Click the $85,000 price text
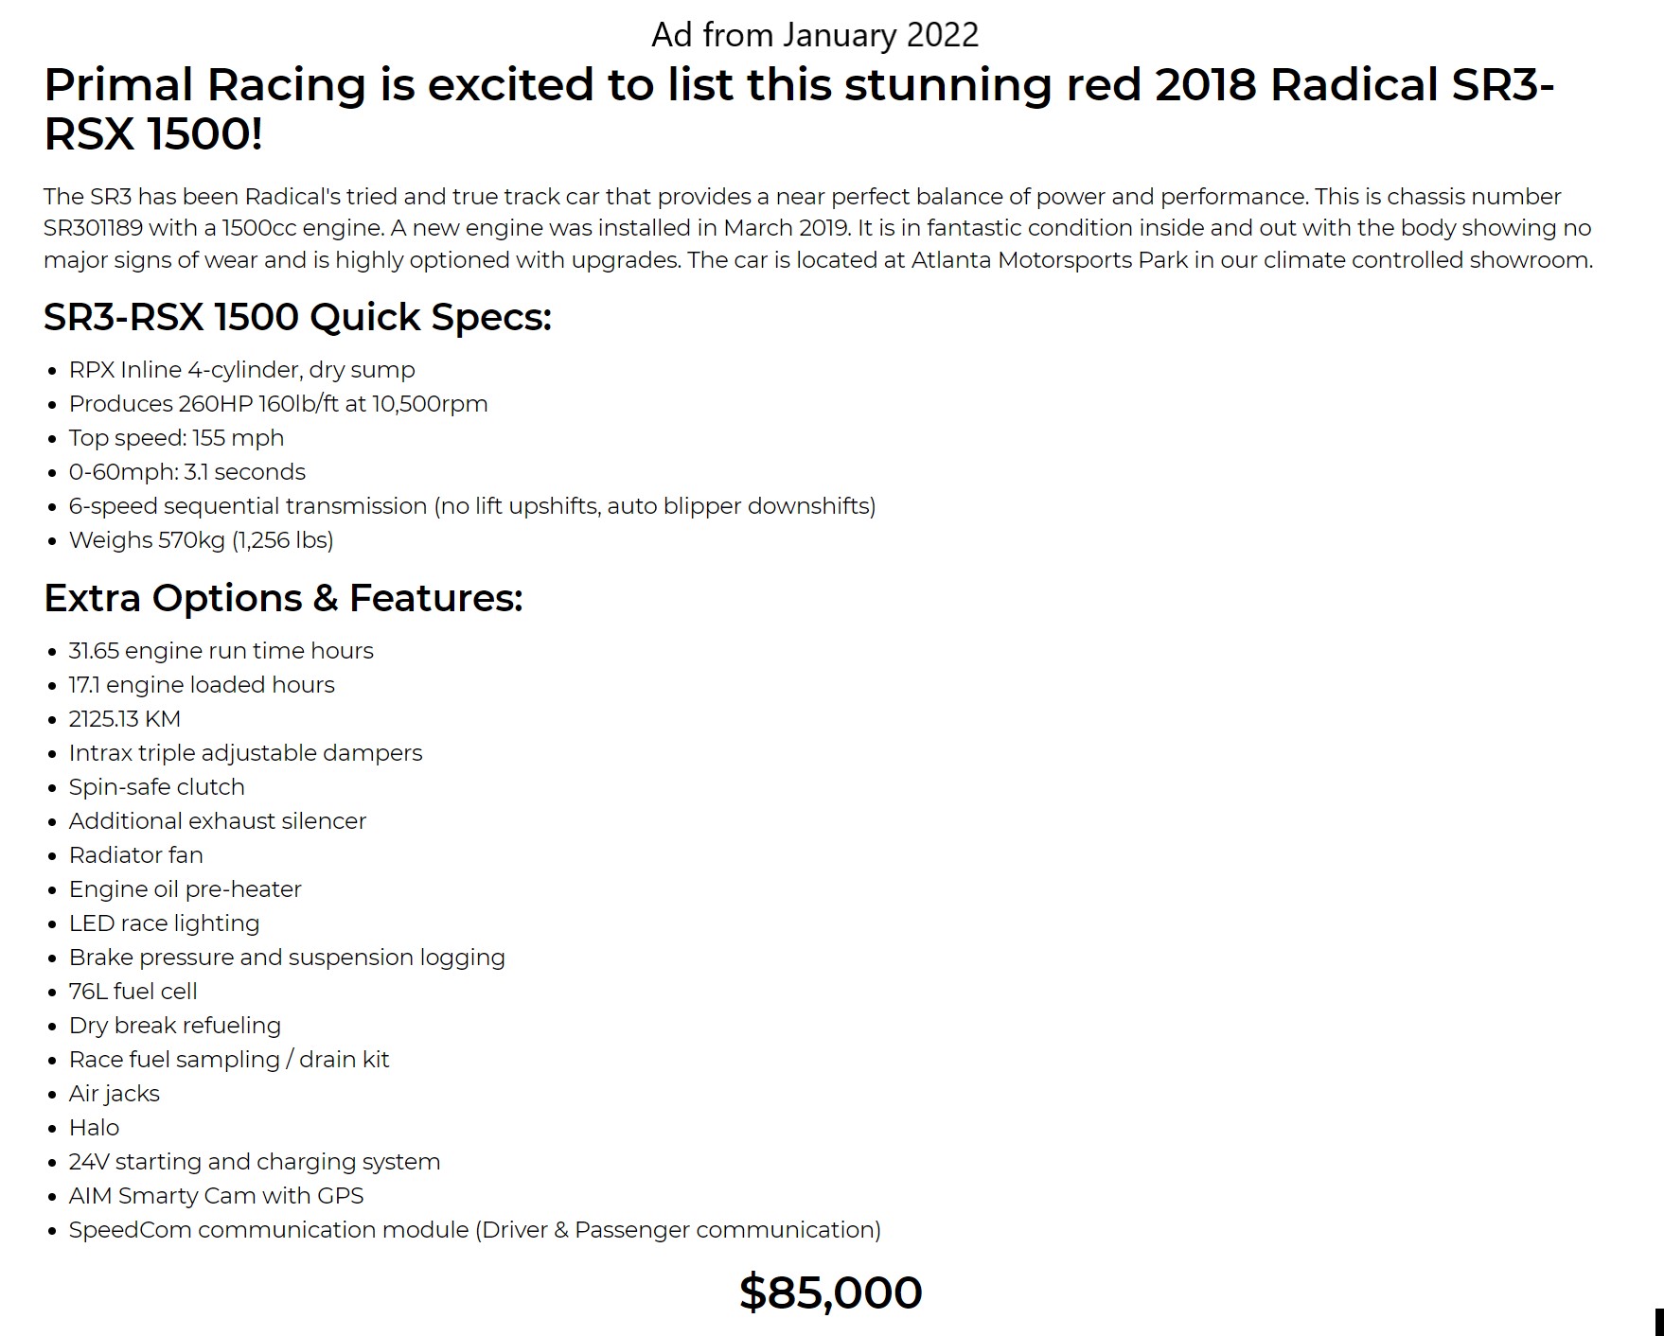Viewport: 1664px width, 1336px height. [831, 1292]
